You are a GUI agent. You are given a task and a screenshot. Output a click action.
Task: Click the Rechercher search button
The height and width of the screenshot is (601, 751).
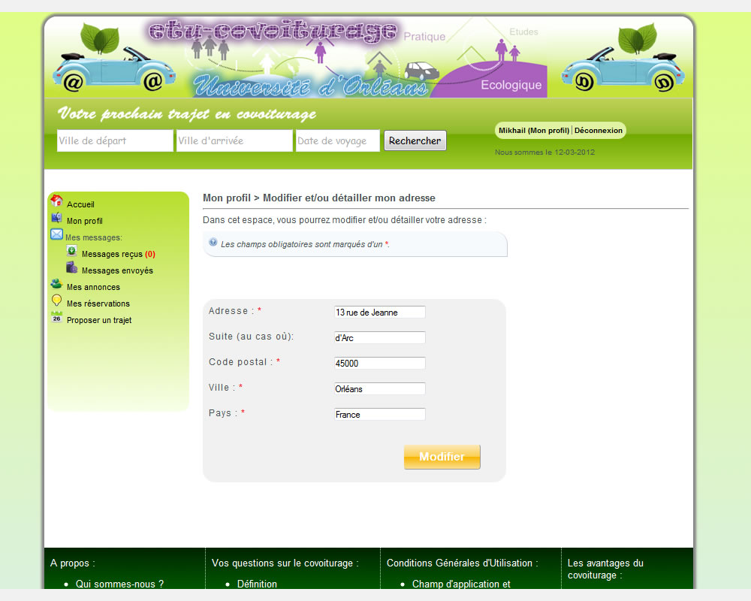click(415, 140)
